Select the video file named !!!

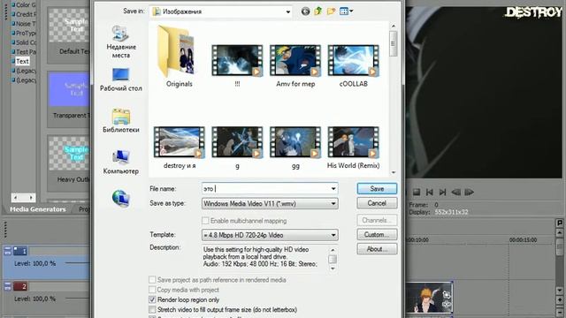point(237,64)
